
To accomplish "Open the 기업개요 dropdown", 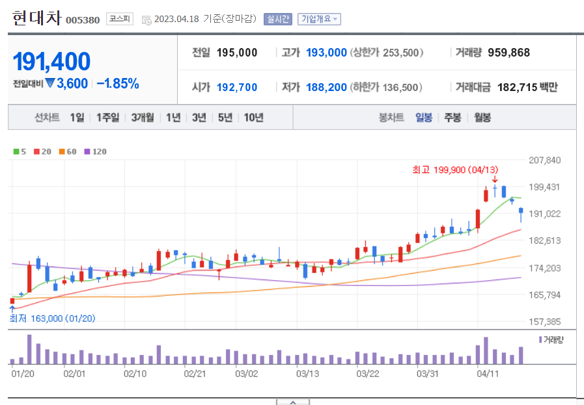I will (x=319, y=19).
